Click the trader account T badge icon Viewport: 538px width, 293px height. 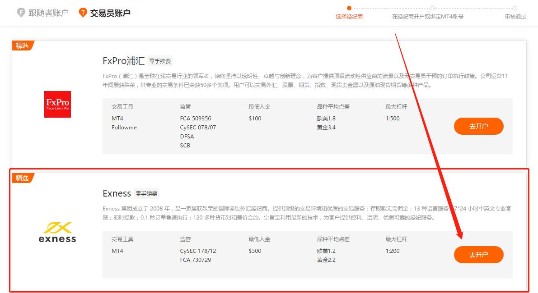coord(83,13)
